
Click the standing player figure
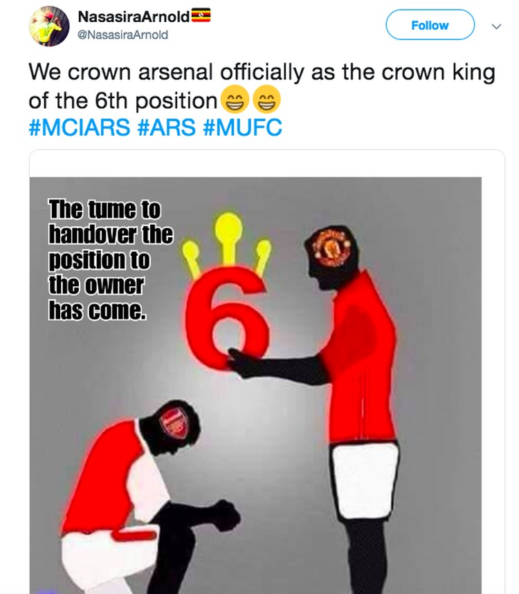click(x=334, y=409)
